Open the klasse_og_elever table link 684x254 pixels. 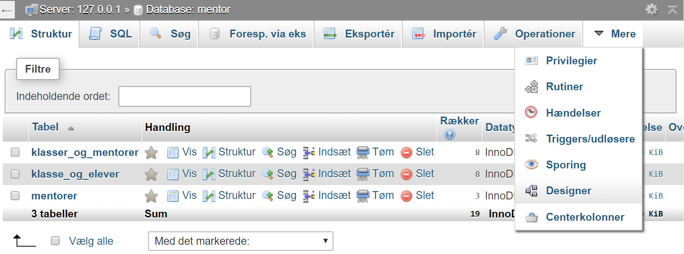pyautogui.click(x=75, y=174)
